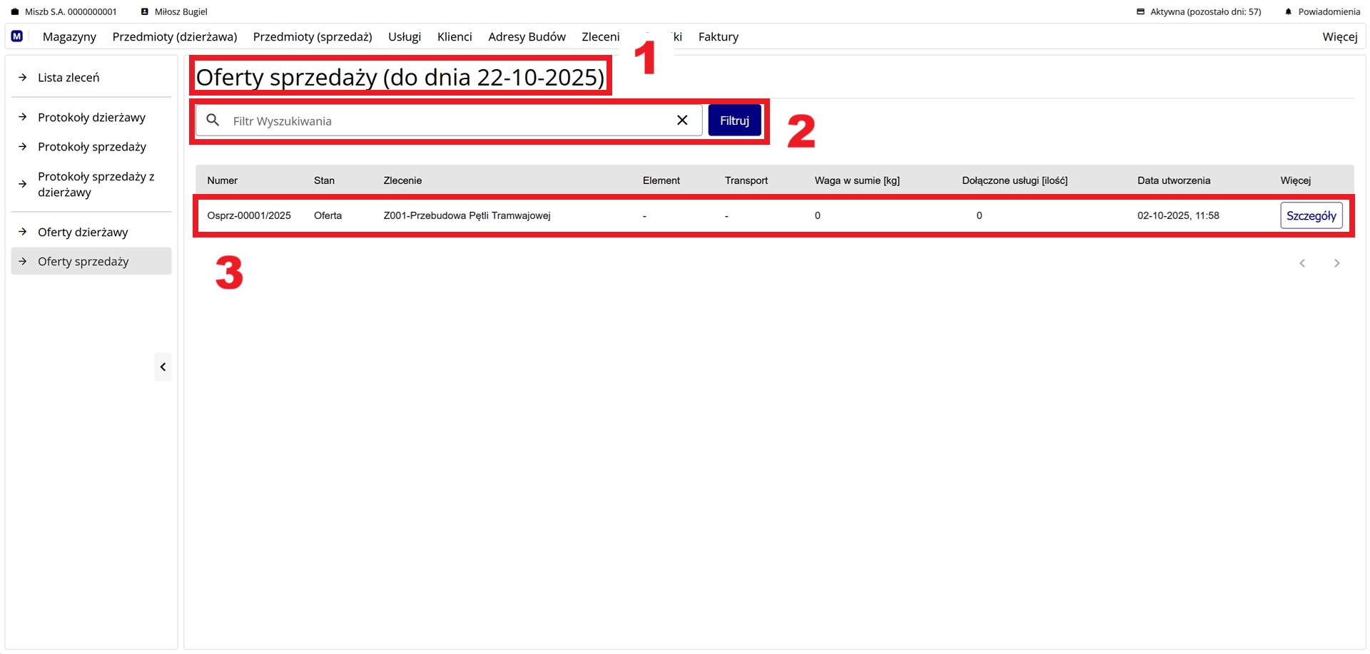This screenshot has height=654, width=1370.
Task: Focus the Filtr Wyszukiwania input field
Action: pyautogui.click(x=450, y=121)
